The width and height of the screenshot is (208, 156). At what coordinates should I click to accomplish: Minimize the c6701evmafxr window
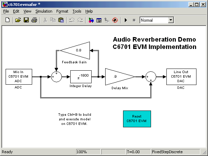[x=191, y=5]
